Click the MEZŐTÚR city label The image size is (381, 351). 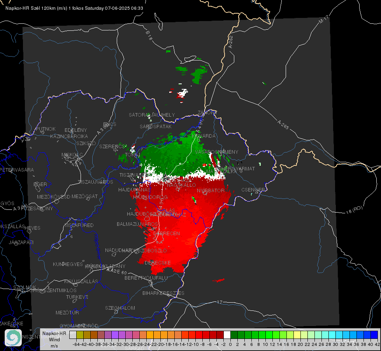click(x=67, y=312)
